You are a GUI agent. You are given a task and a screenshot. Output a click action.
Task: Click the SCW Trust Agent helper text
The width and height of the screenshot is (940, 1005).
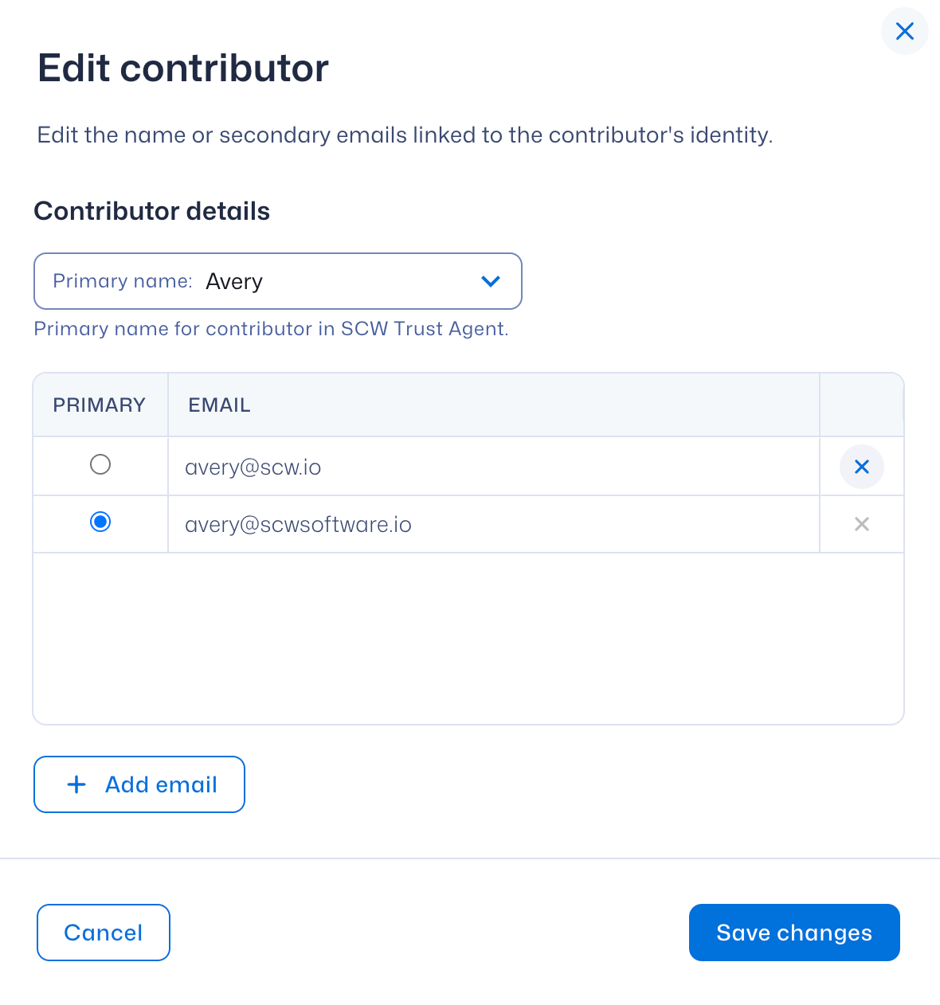point(271,329)
